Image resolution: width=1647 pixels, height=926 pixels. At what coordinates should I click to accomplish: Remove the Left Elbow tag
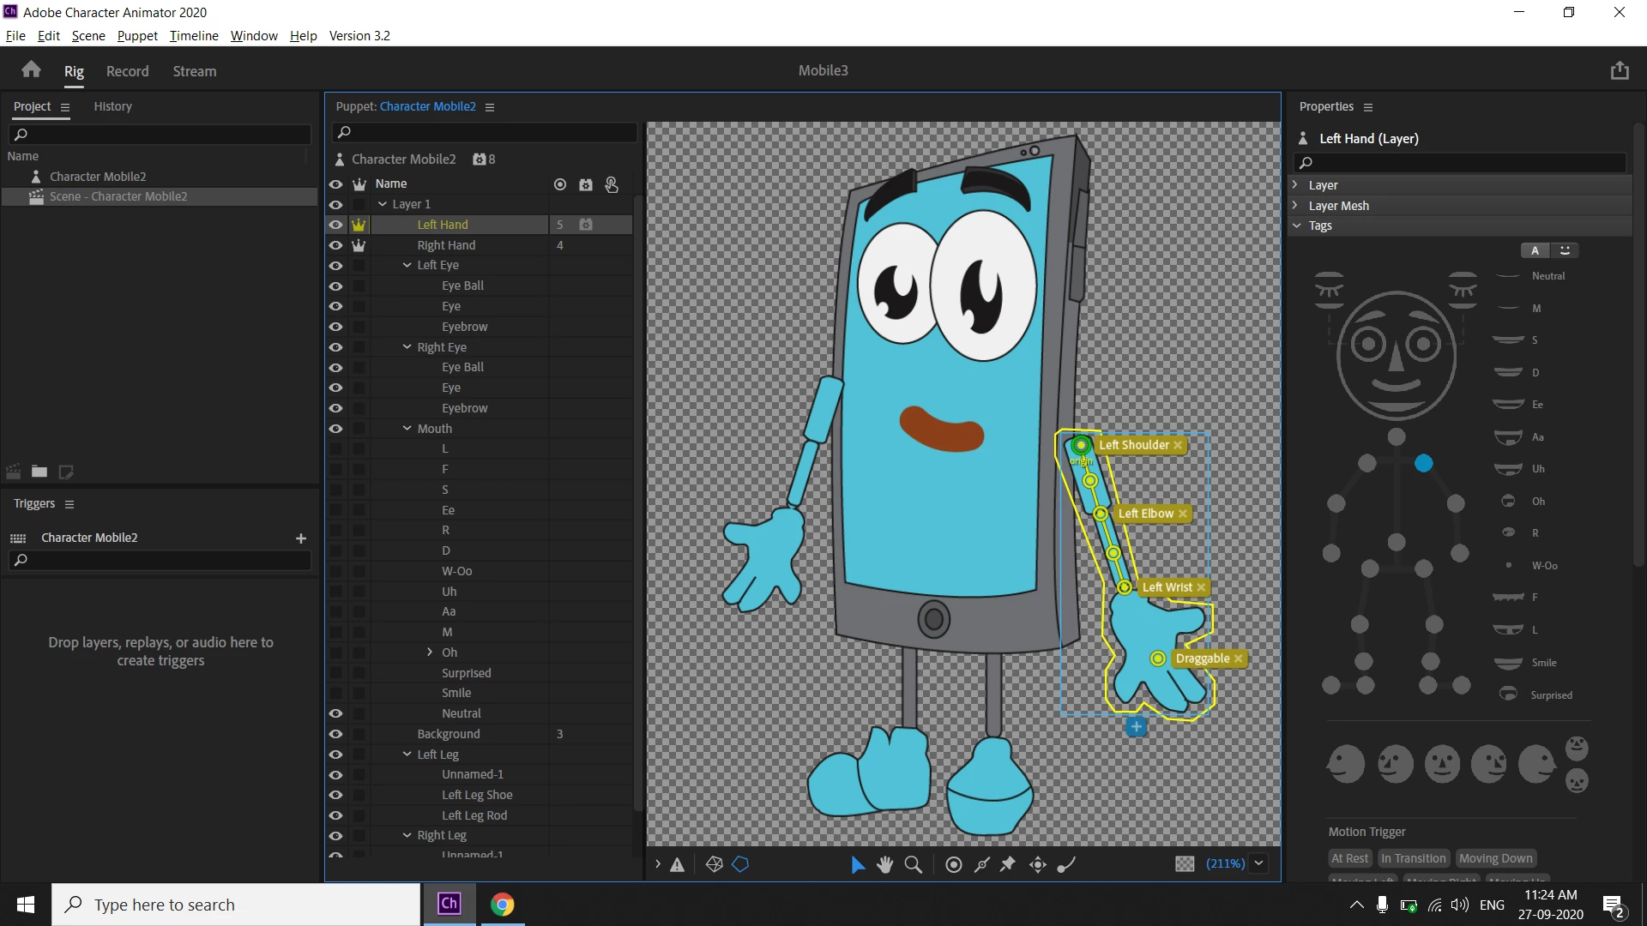[1184, 514]
